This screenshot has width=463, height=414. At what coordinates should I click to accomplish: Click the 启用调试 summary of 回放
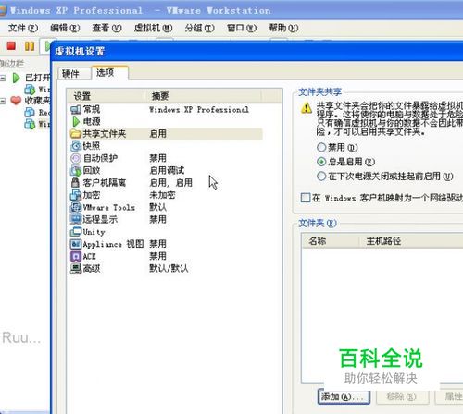click(x=167, y=170)
